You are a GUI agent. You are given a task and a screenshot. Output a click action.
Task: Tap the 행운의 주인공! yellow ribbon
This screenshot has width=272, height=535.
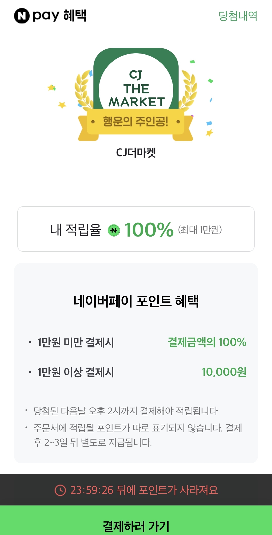[x=135, y=122]
